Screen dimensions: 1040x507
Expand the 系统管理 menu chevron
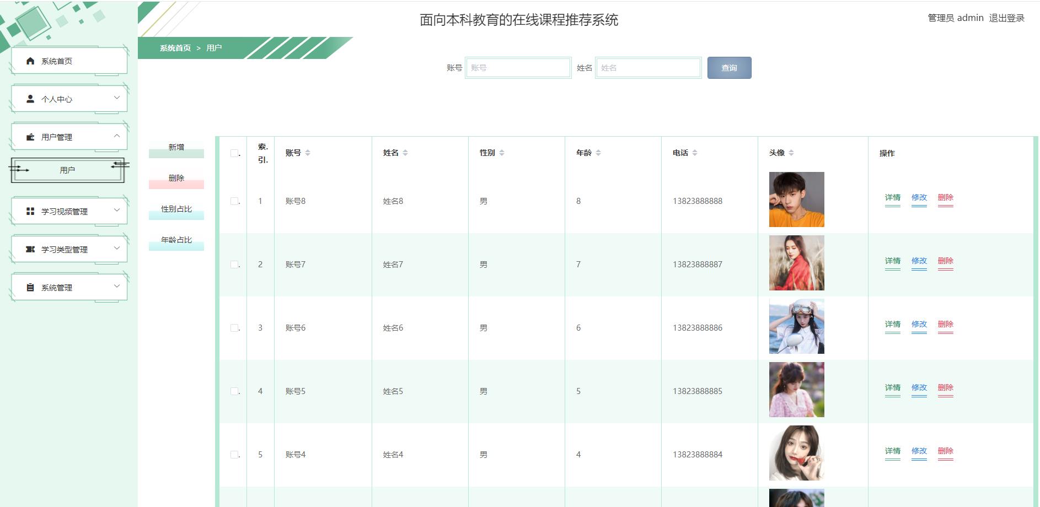point(117,286)
